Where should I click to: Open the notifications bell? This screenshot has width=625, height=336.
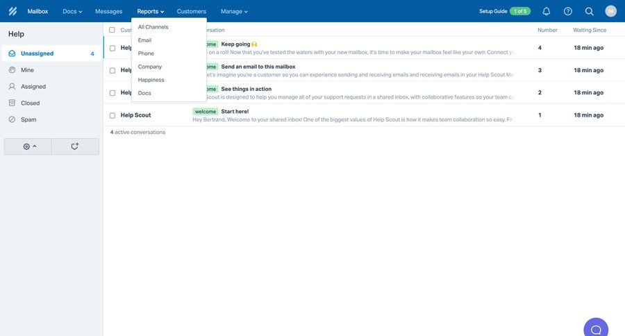(x=547, y=11)
